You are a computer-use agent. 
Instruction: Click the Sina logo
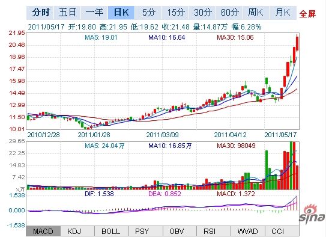click(x=312, y=215)
